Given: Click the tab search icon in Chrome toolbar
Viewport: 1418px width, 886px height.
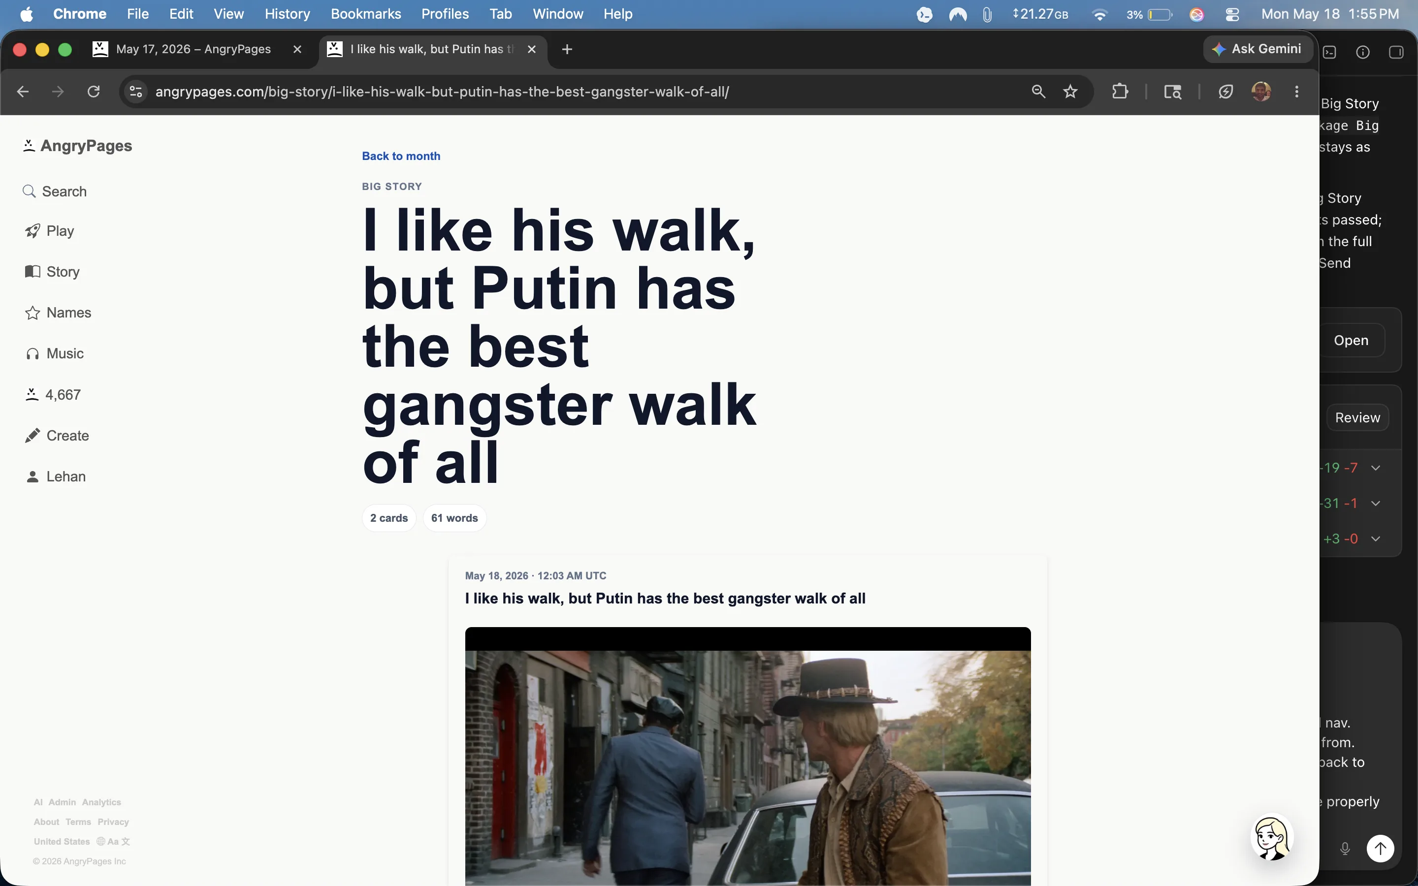Looking at the screenshot, I should click(1172, 92).
